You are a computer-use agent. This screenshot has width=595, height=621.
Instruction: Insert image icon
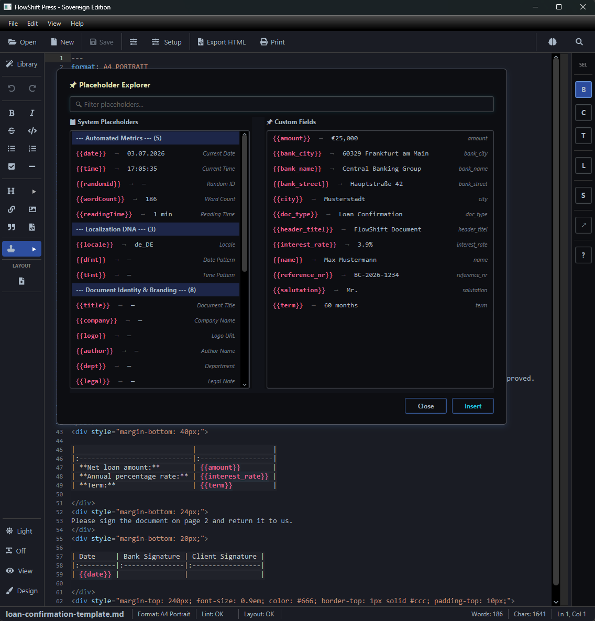(x=32, y=209)
